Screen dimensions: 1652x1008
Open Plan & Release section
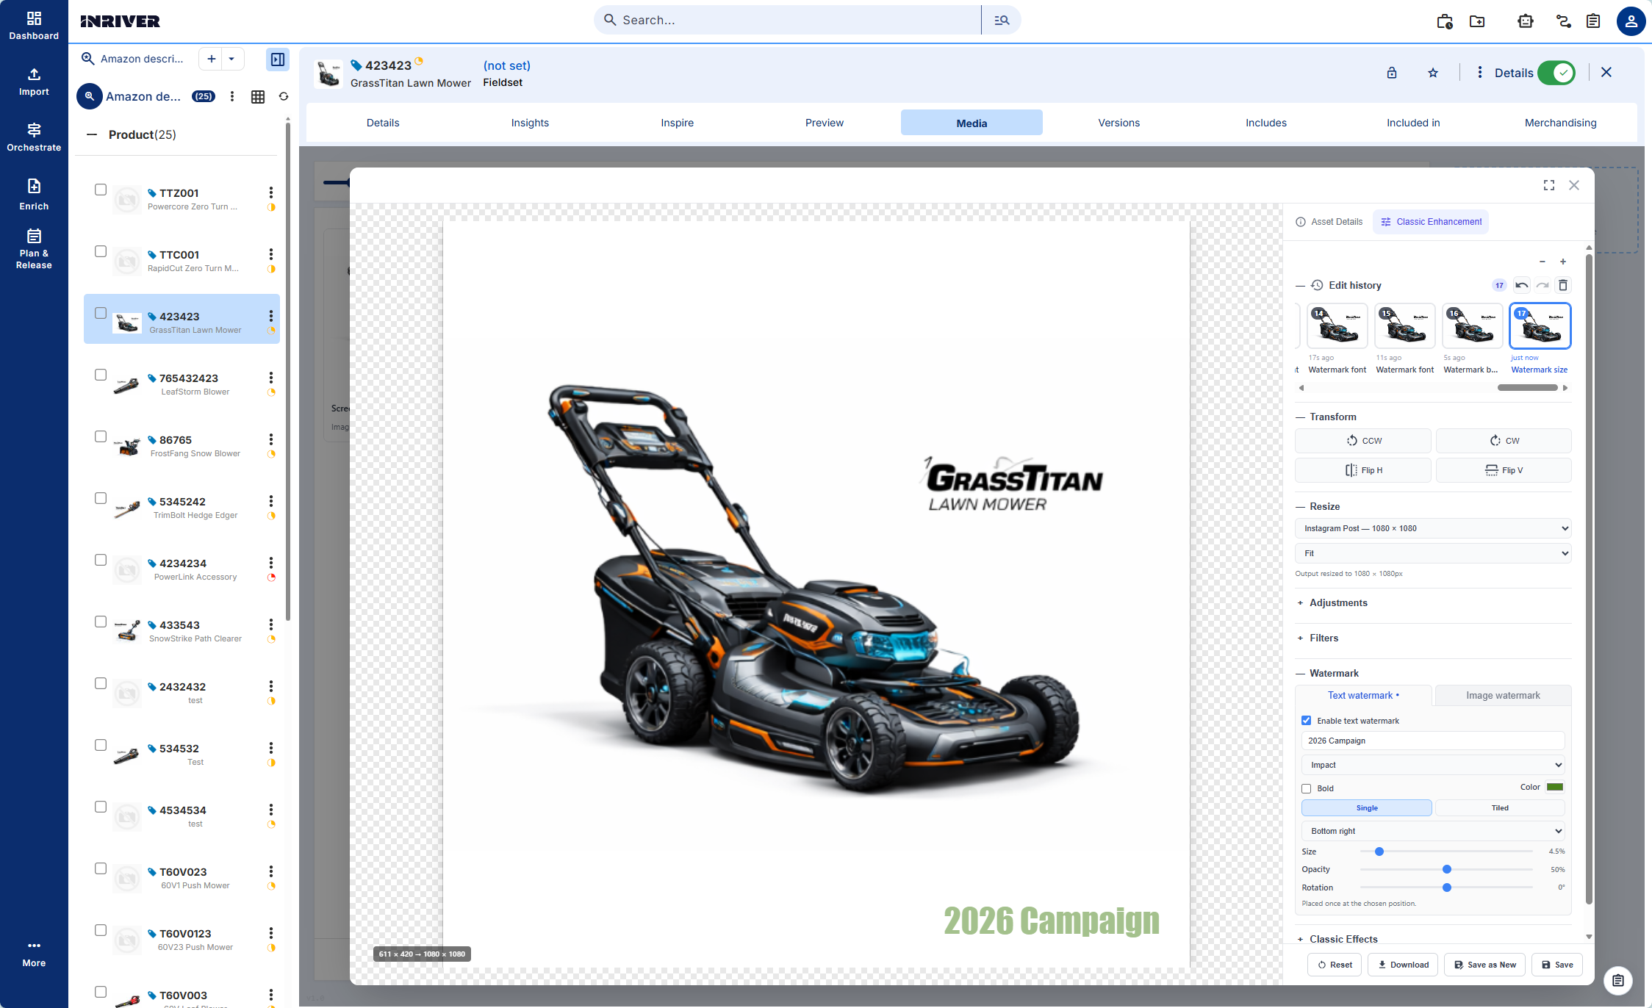point(34,249)
